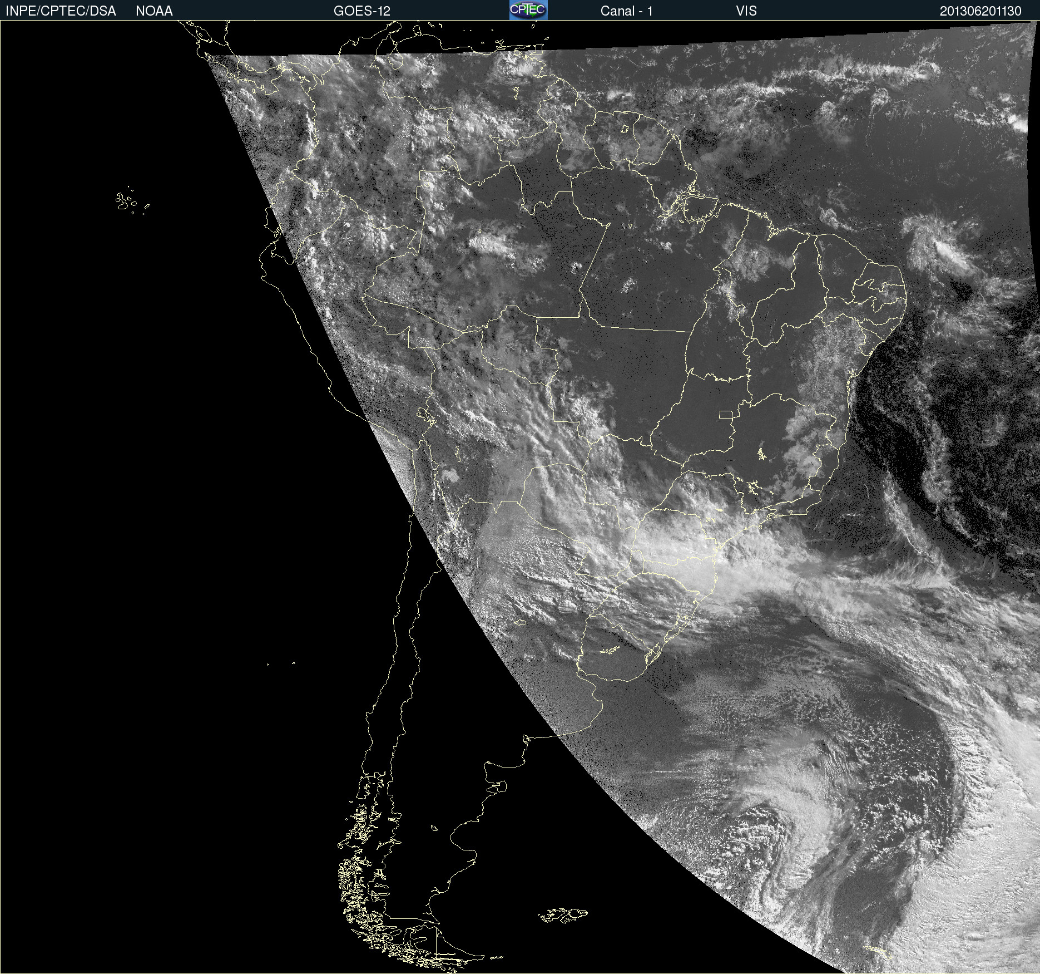Click the CPTEC logo in the header
The height and width of the screenshot is (974, 1040).
point(528,10)
